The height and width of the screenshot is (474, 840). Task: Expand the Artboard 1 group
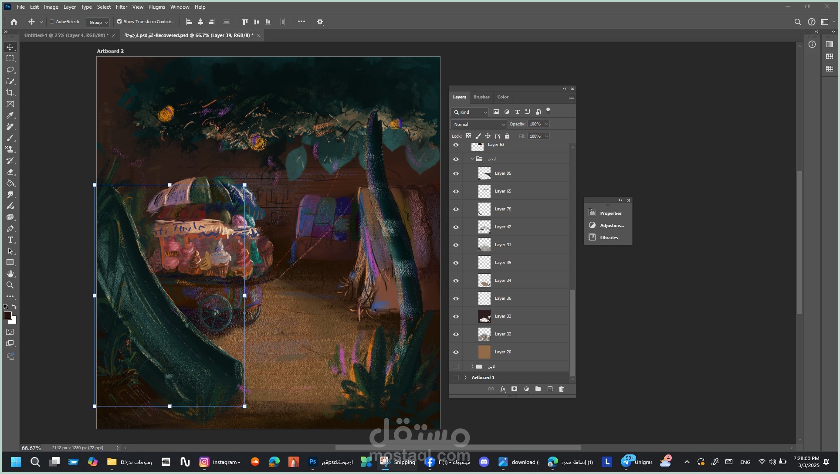(465, 378)
